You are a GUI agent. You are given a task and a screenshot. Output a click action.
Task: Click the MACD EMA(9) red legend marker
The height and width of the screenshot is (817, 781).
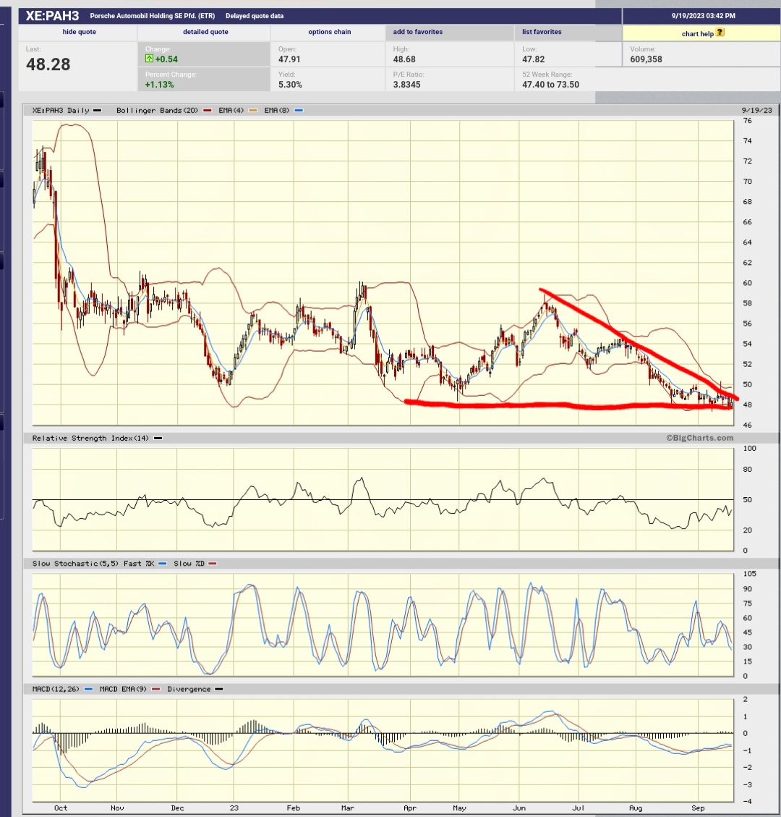pyautogui.click(x=155, y=689)
